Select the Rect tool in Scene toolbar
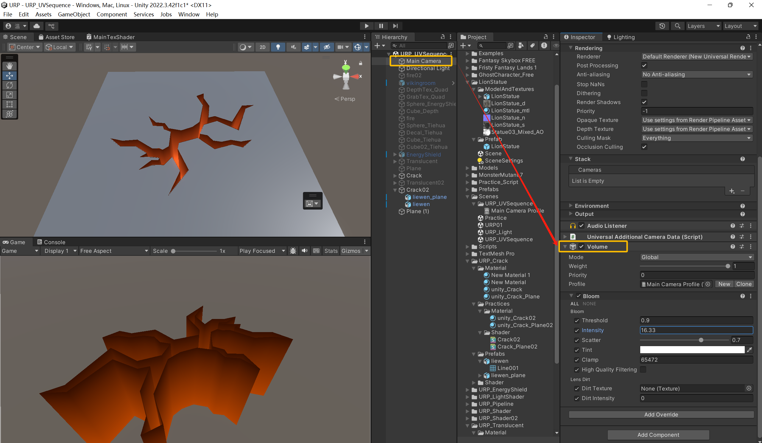The height and width of the screenshot is (443, 762). 9,104
